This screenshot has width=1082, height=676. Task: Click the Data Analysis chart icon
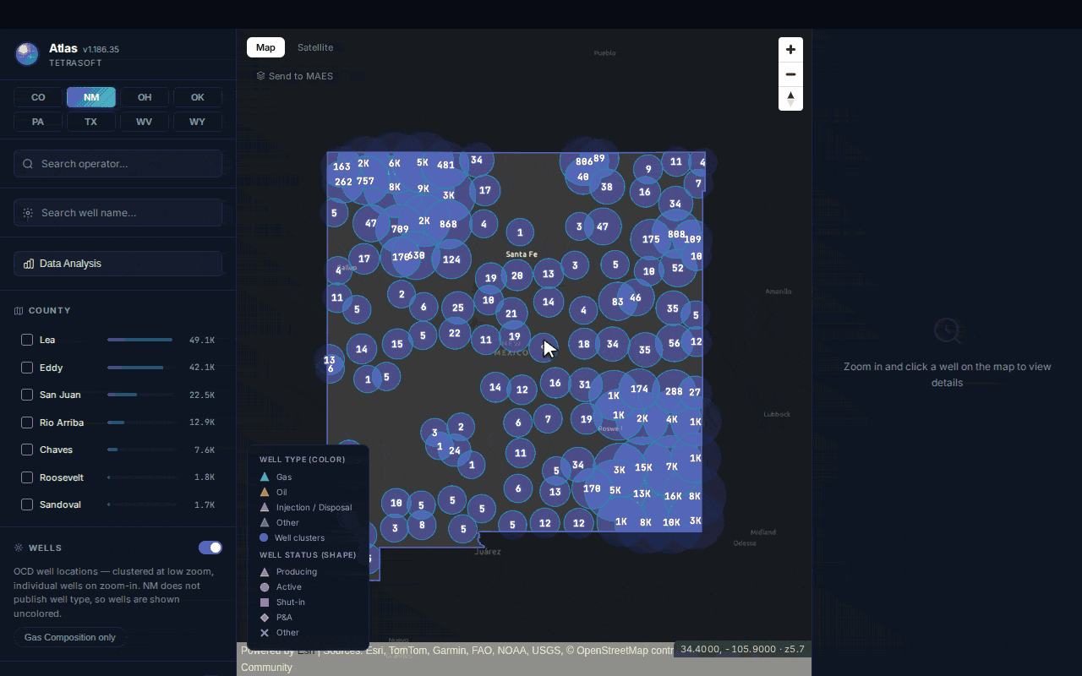pyautogui.click(x=28, y=264)
